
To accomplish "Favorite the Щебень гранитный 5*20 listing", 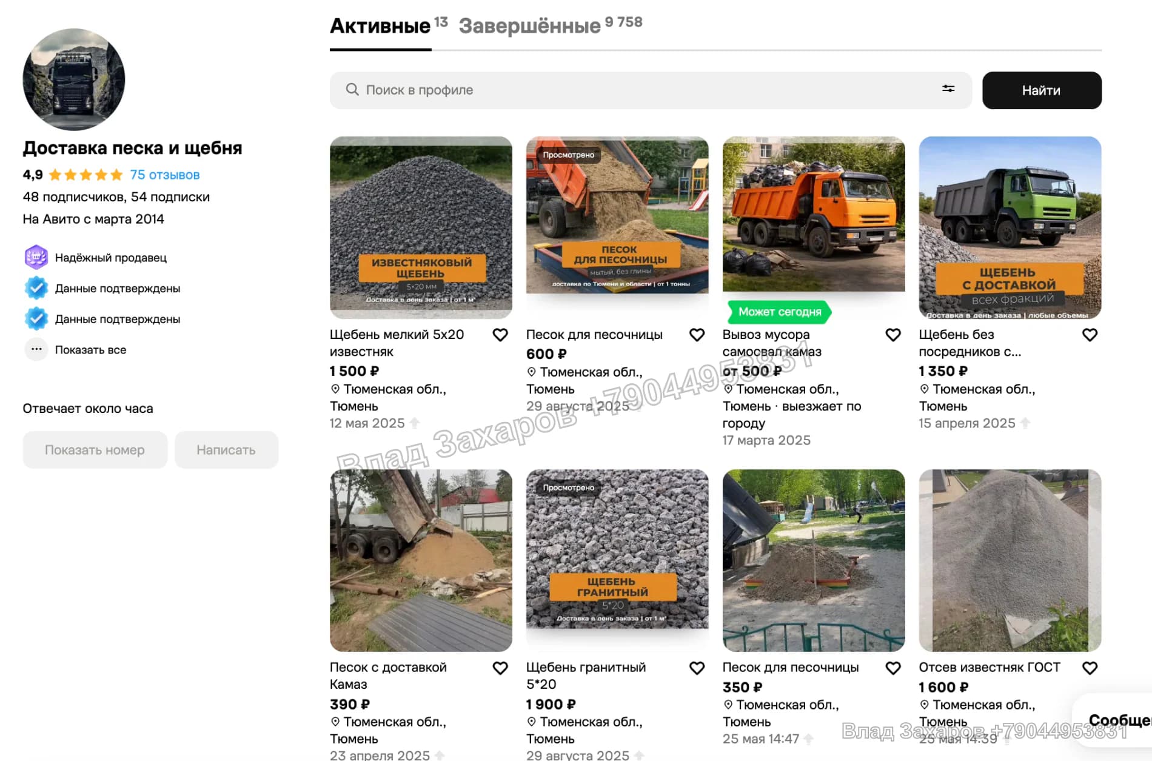I will (x=697, y=668).
